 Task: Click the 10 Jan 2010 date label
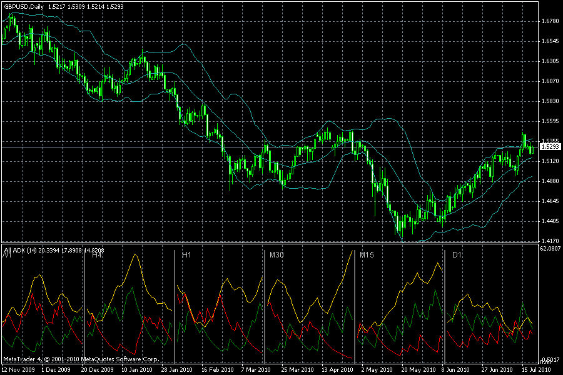[x=137, y=369]
